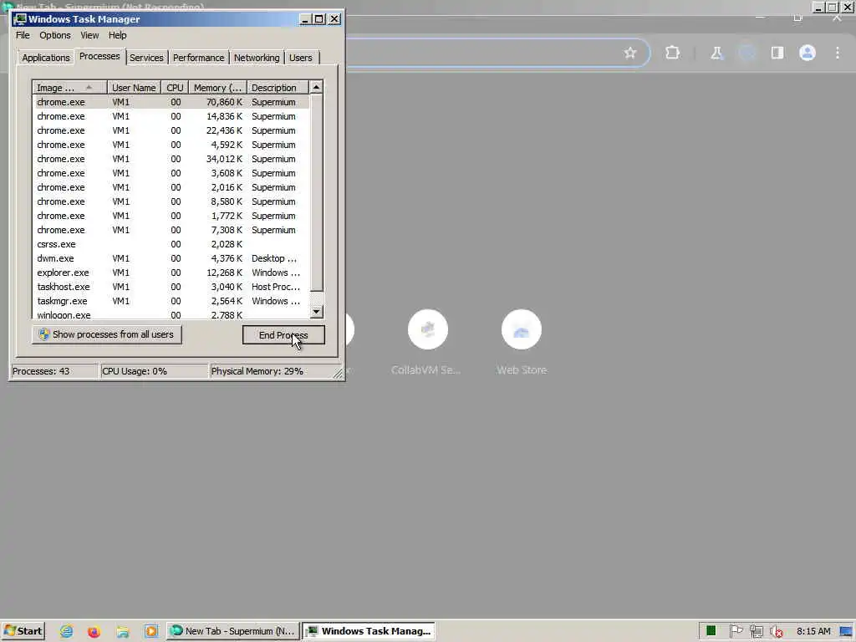Switch to New Tab - Supermium taskbar button
This screenshot has width=856, height=642.
233,631
